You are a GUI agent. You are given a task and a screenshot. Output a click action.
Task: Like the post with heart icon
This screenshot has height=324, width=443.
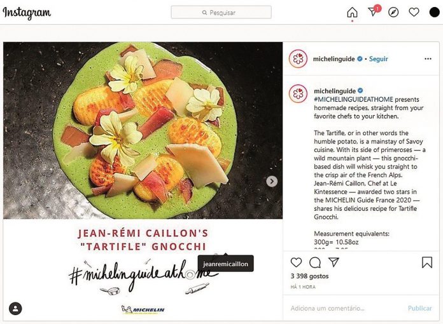296,262
